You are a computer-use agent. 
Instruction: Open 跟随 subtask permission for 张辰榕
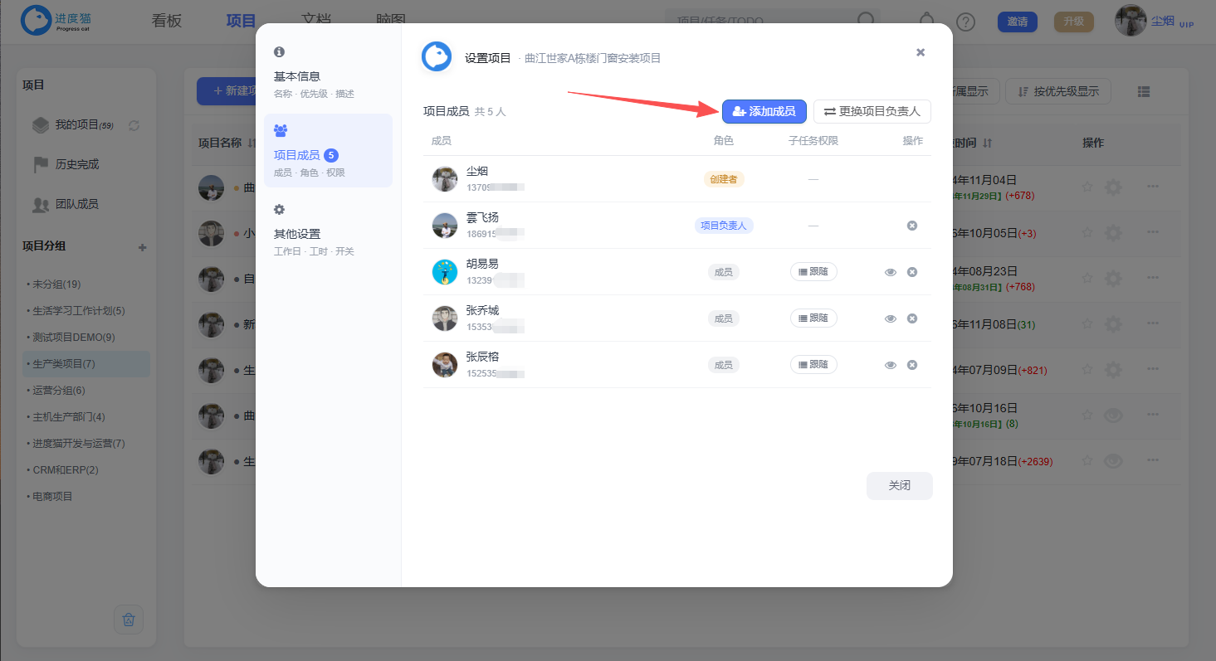pyautogui.click(x=813, y=364)
